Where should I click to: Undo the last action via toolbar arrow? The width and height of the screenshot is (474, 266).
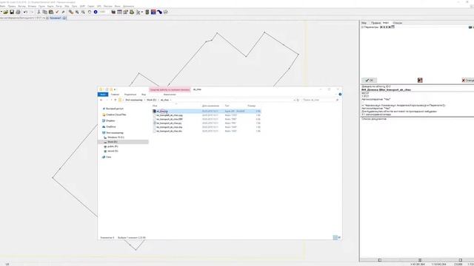point(25,12)
